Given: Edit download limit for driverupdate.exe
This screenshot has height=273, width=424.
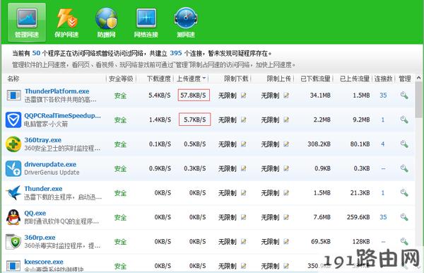Looking at the screenshot, I should [x=243, y=168].
